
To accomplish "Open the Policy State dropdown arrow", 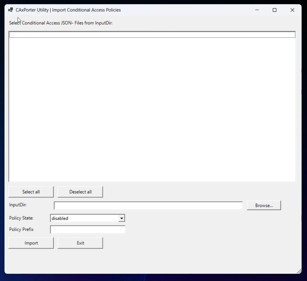I will click(122, 218).
